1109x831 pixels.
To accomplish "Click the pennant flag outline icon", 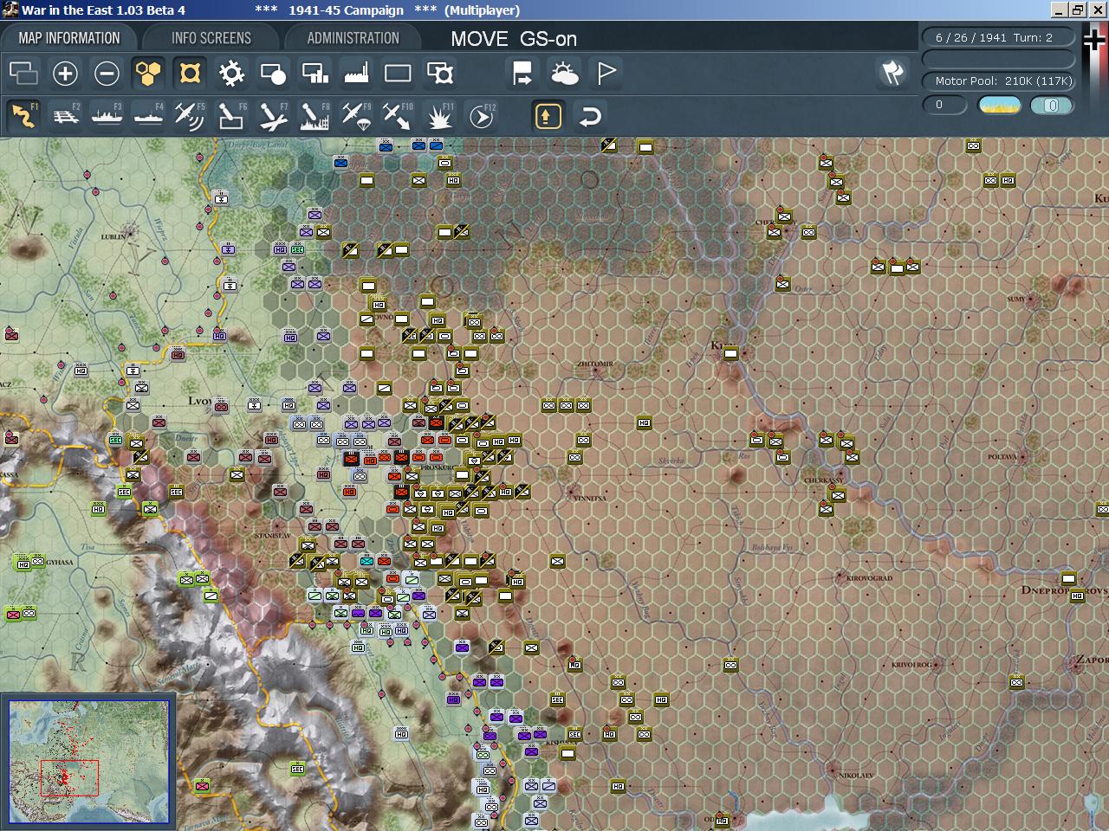I will tap(606, 74).
